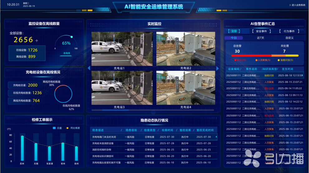Click the right arrow beside the video grid
Image resolution: width=309 pixels, height=173 pixels.
(218, 68)
